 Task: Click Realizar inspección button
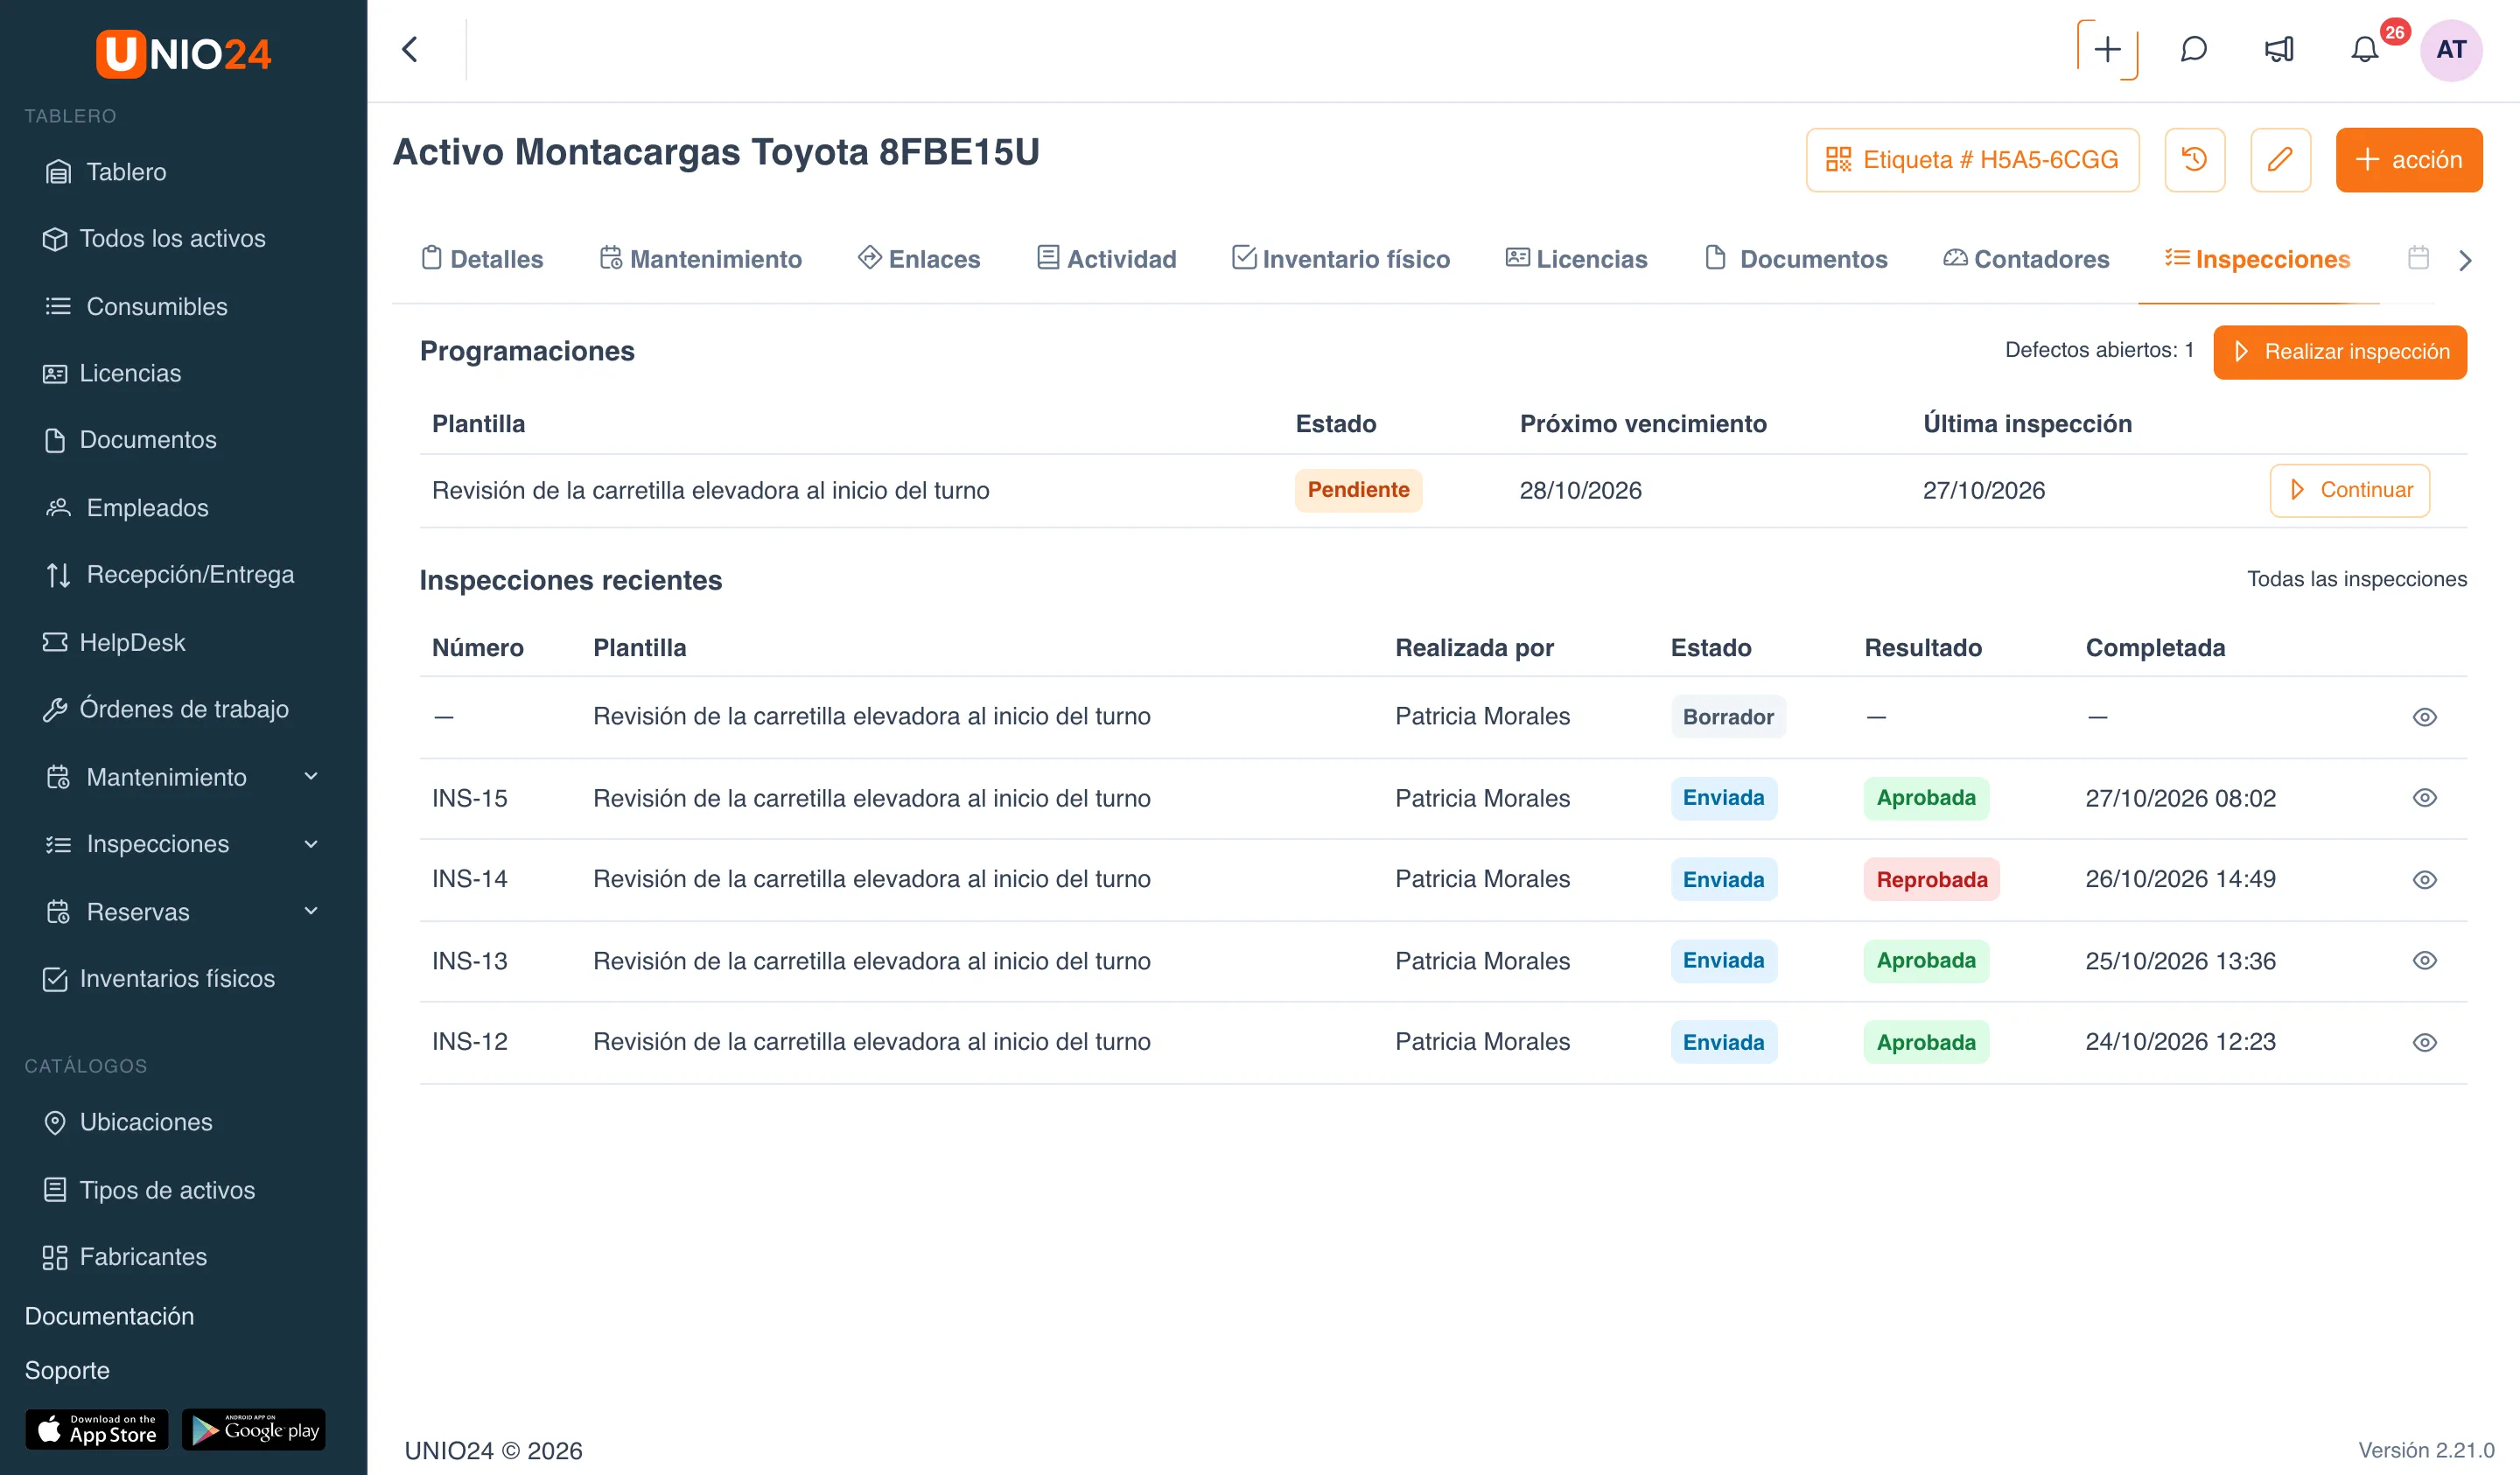[x=2340, y=351]
